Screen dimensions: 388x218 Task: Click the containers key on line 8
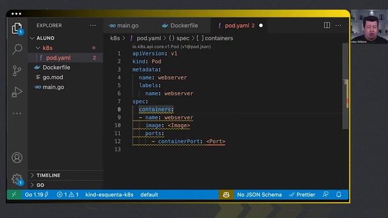point(155,109)
